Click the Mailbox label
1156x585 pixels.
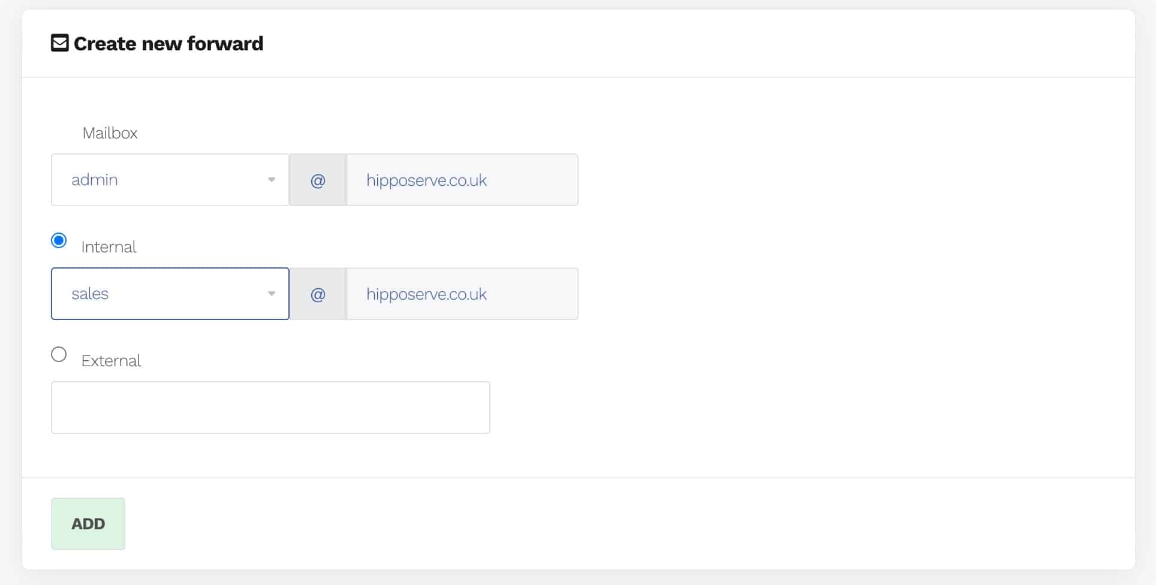point(110,133)
